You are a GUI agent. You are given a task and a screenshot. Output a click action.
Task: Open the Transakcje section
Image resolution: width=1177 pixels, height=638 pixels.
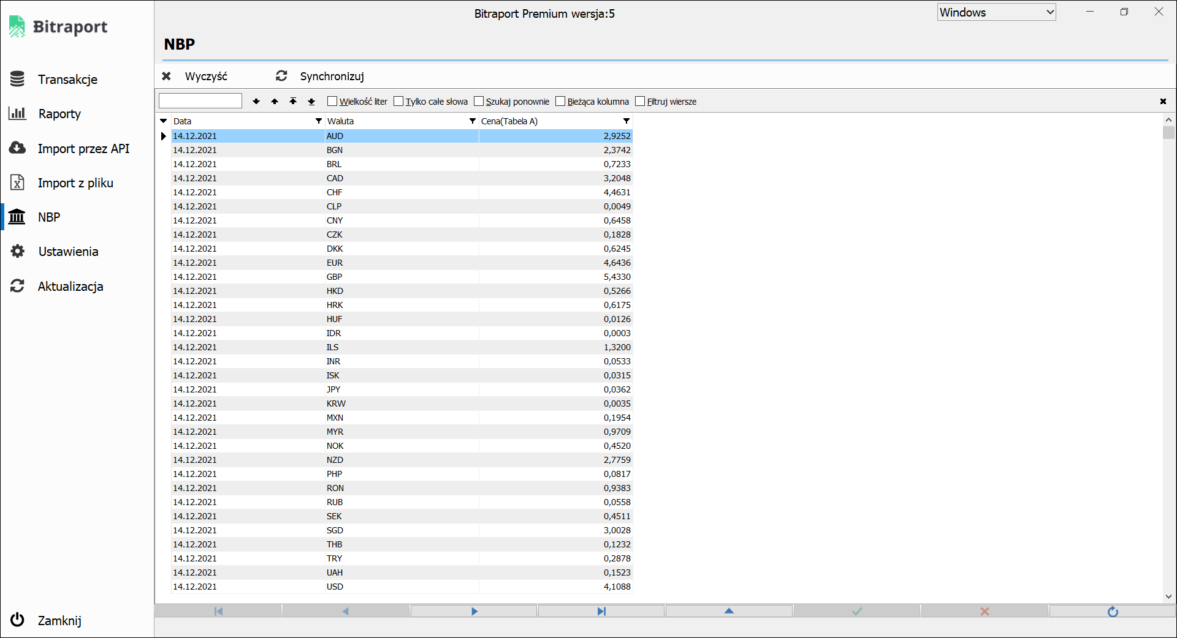pyautogui.click(x=67, y=80)
